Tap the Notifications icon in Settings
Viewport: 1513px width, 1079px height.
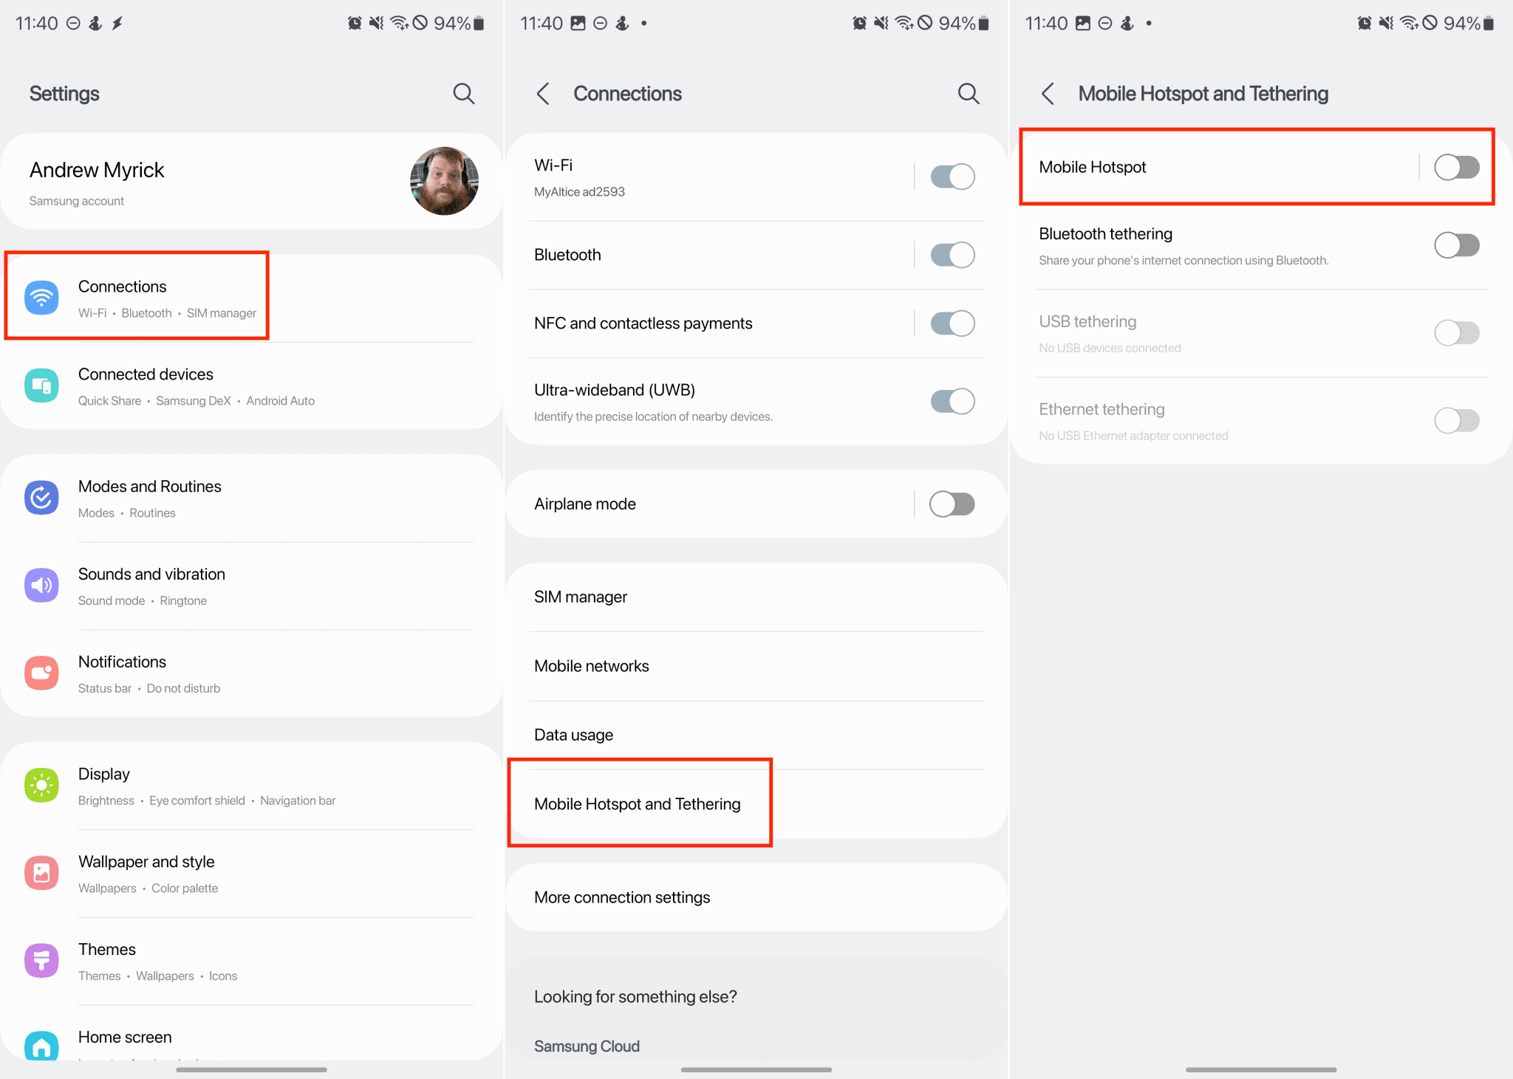[41, 674]
